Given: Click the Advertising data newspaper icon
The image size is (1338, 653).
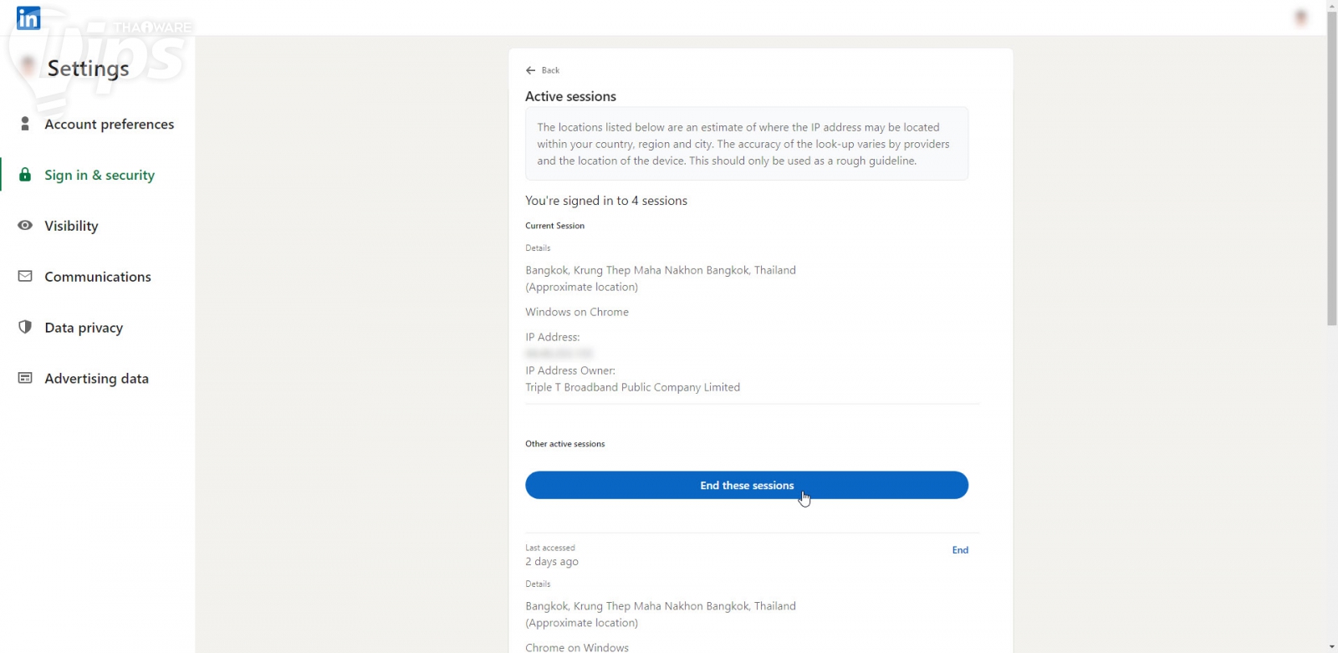Looking at the screenshot, I should (x=25, y=378).
